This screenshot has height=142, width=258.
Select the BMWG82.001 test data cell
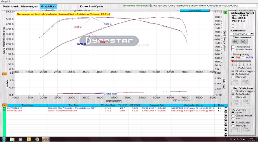(27, 111)
